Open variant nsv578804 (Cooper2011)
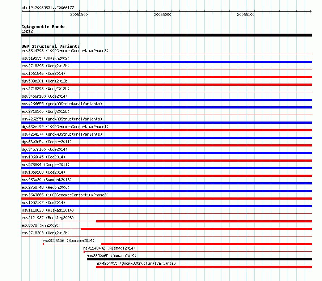This screenshot has height=281, width=322. (46, 165)
